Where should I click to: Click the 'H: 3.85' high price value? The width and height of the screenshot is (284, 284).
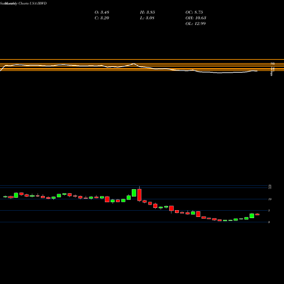(x=148, y=12)
